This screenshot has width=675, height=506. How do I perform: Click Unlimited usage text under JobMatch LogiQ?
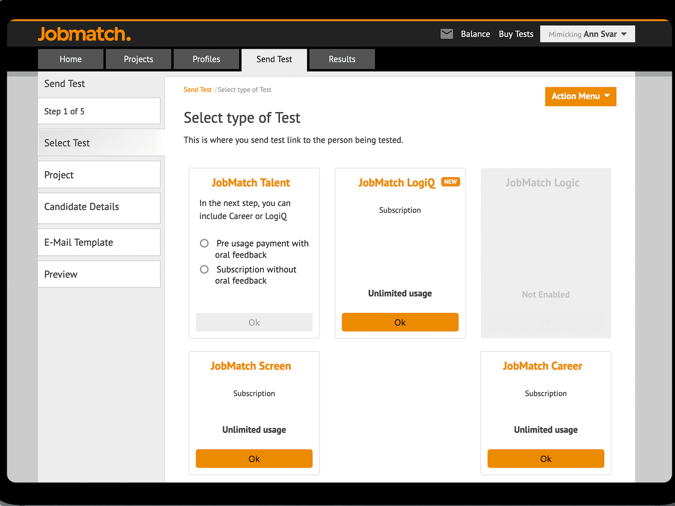(400, 294)
